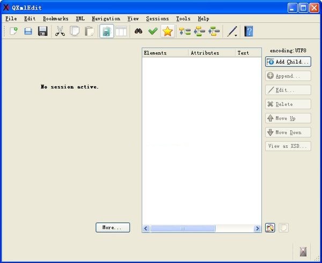Screen dimensions: 322x263
Task: Open the Add Child... button menu
Action: coord(288,62)
